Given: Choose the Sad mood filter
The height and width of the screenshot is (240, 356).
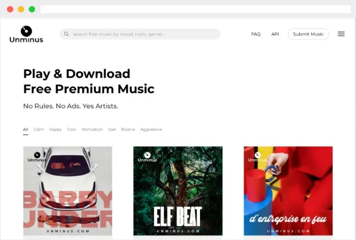Looking at the screenshot, I should pos(112,129).
